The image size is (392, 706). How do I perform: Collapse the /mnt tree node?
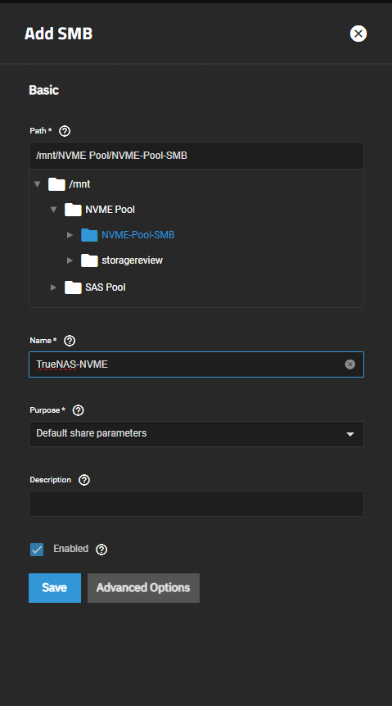click(38, 184)
